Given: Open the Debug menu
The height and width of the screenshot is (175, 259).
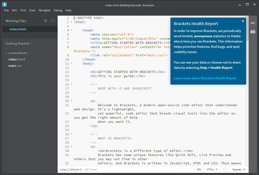Looking at the screenshot, I should pyautogui.click(x=58, y=10).
